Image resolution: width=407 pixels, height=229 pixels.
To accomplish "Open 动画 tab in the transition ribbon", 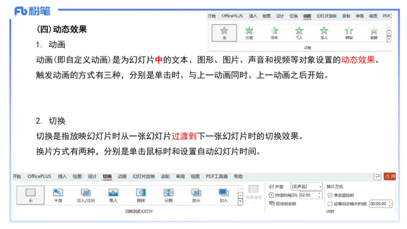I will (x=122, y=177).
